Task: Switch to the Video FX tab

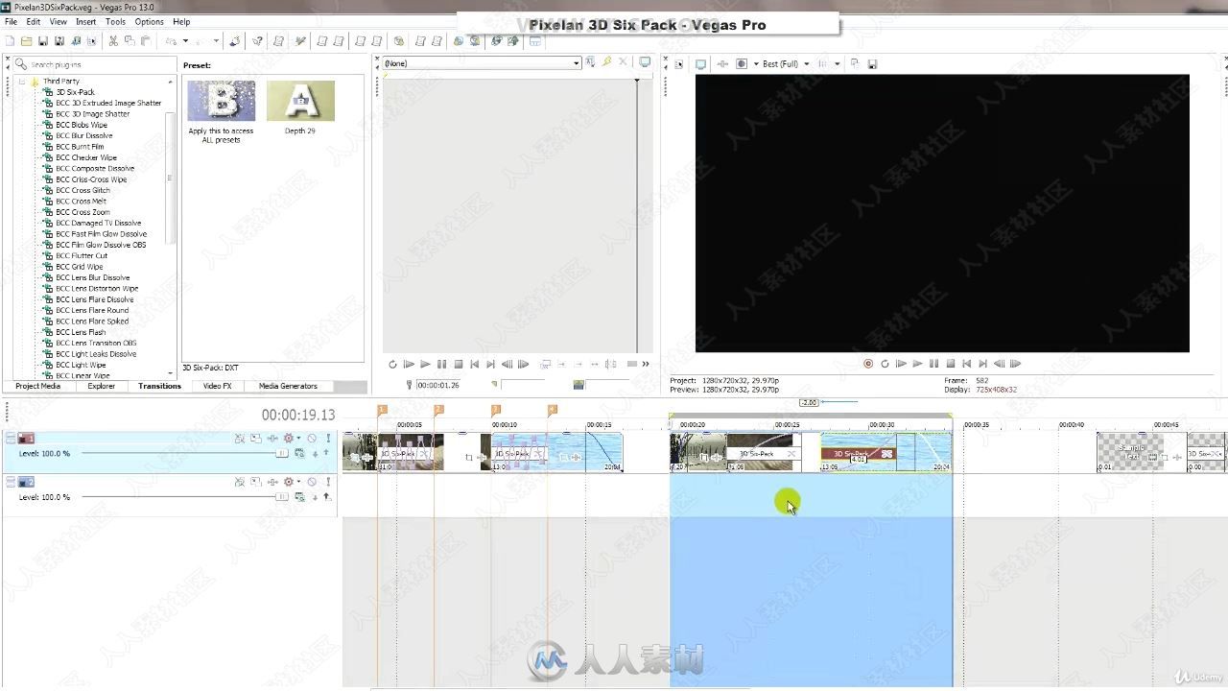Action: click(217, 386)
